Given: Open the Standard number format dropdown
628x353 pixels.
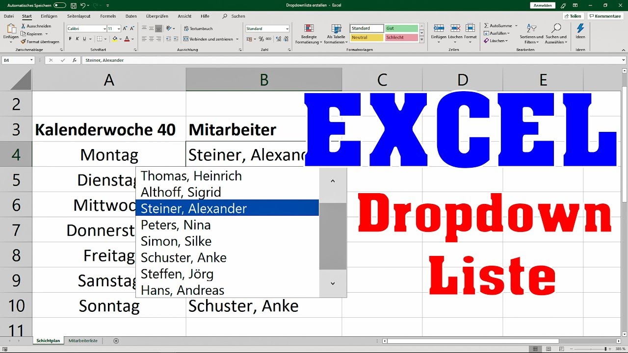Looking at the screenshot, I should [287, 29].
